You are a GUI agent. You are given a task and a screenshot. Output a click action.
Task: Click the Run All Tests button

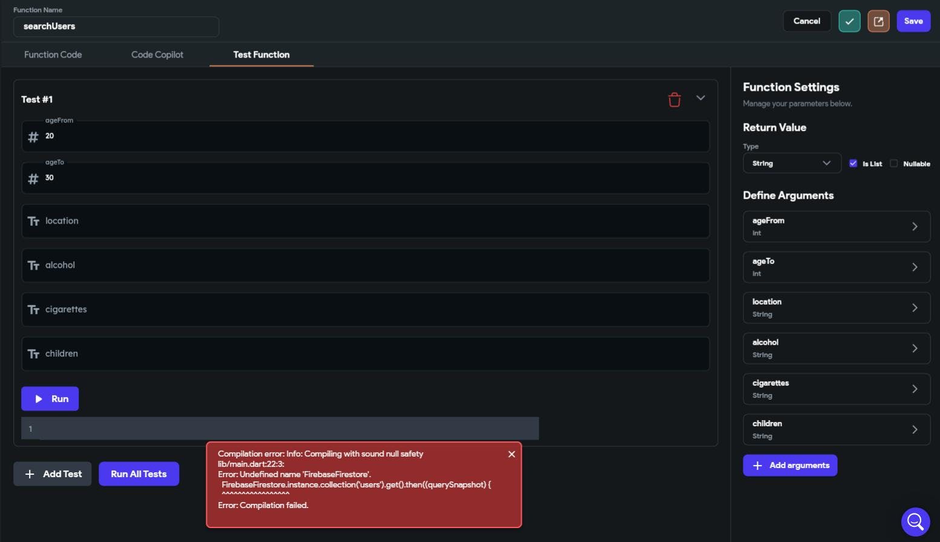click(x=139, y=474)
